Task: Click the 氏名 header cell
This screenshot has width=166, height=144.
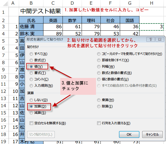Action: (x=31, y=20)
